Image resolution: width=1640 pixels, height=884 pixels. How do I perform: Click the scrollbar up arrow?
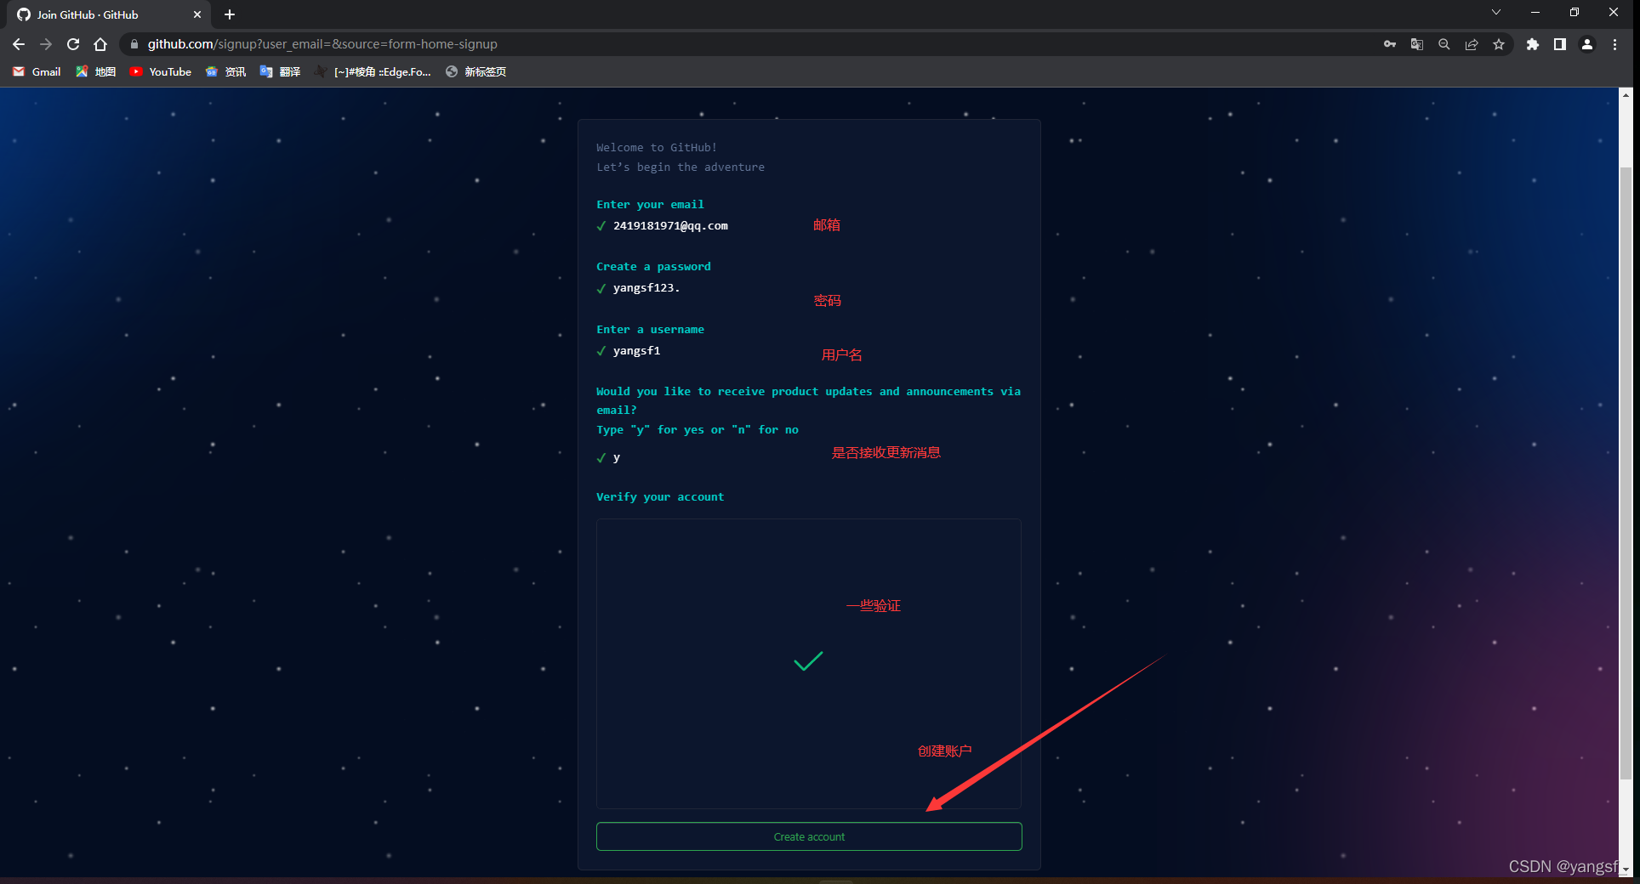tap(1626, 95)
